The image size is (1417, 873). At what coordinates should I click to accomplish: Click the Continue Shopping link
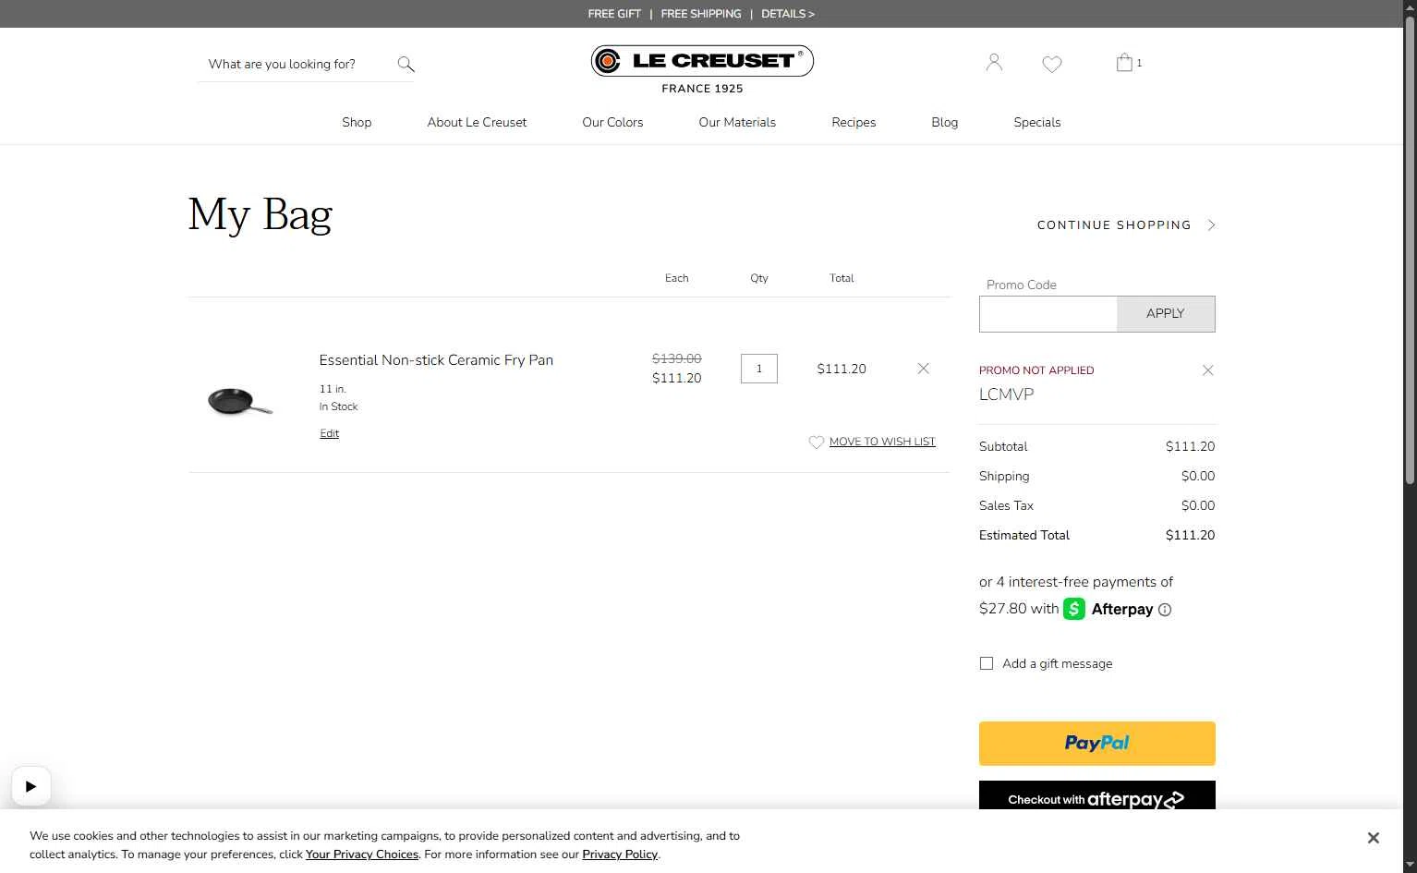1114,225
